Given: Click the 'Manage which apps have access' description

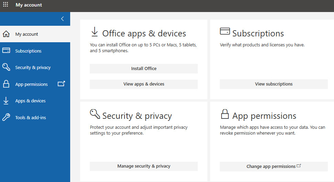Looking at the screenshot, I should point(272,130).
